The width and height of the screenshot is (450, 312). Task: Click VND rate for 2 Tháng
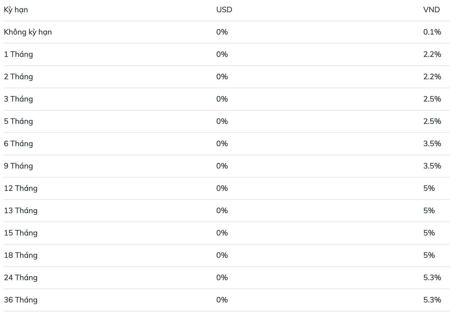(x=432, y=77)
